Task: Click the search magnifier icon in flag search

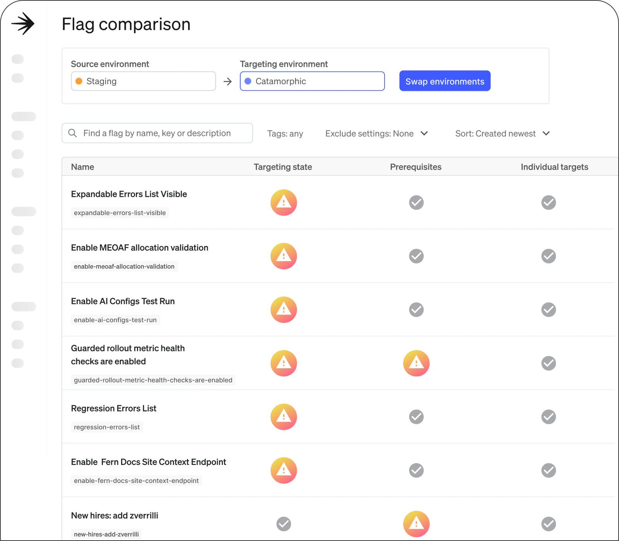Action: pyautogui.click(x=72, y=133)
